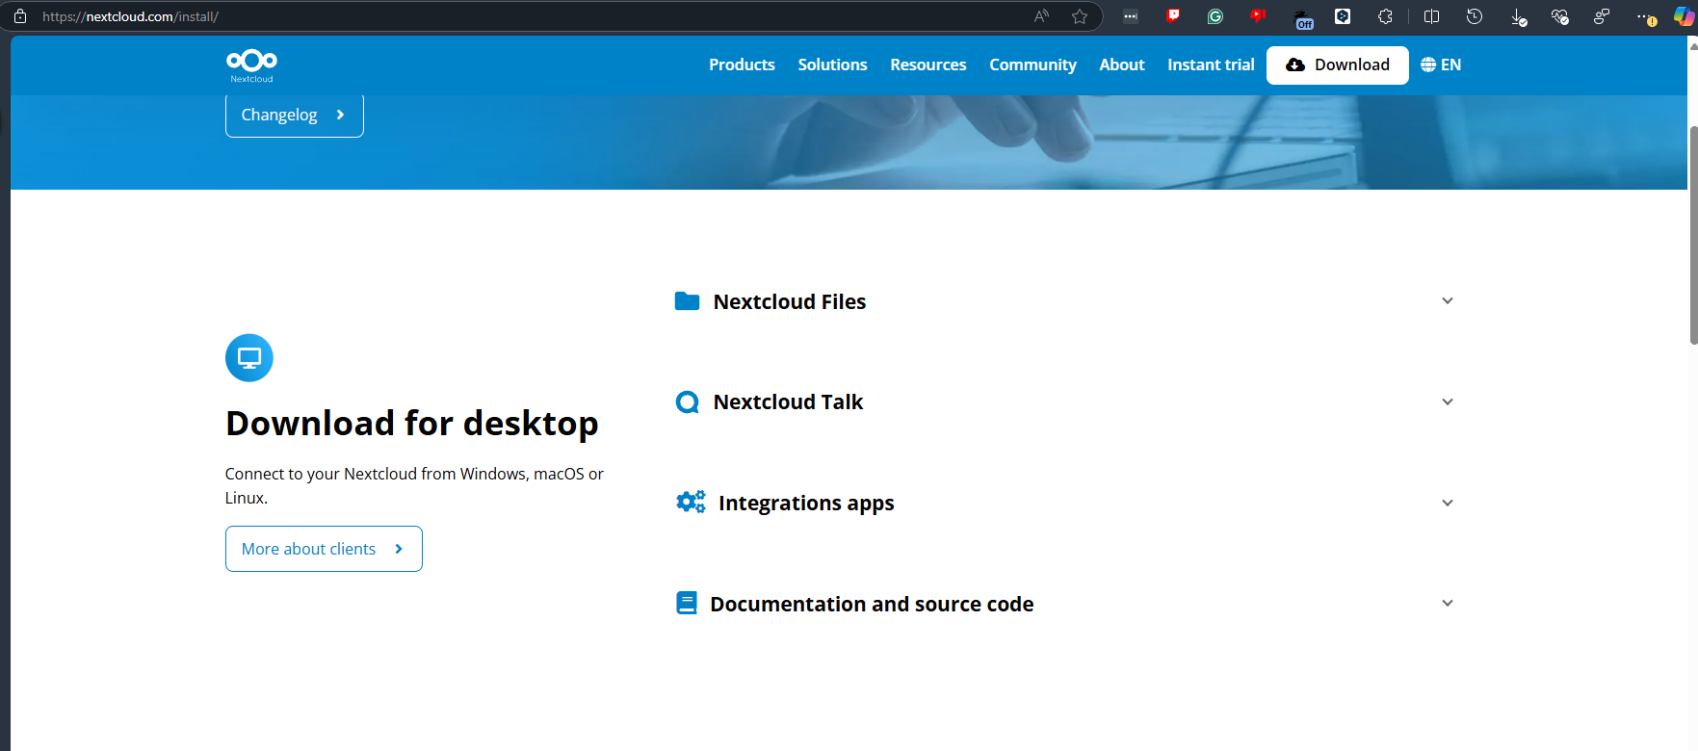
Task: Open the Community menu
Action: (x=1032, y=65)
